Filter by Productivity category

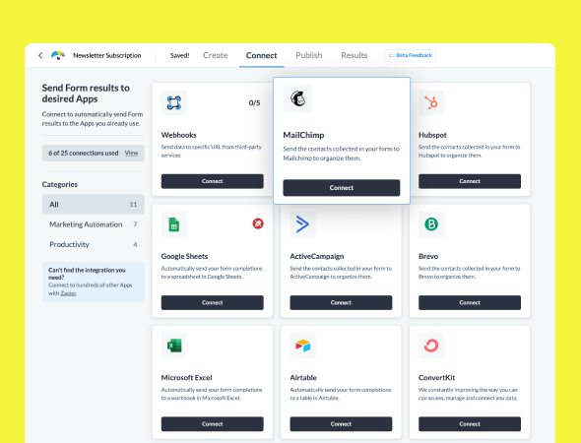[x=93, y=244]
